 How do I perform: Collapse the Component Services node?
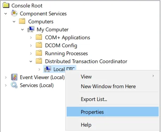[x=6, y=14]
